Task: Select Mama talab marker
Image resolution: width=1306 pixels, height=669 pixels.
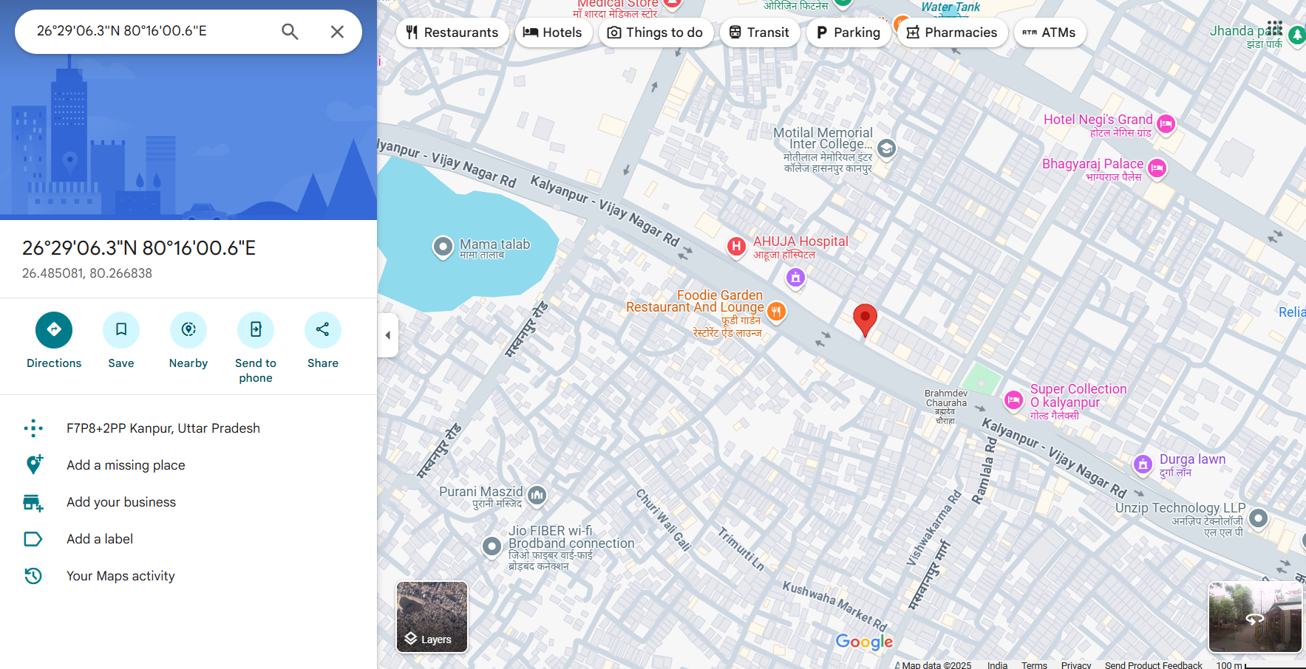Action: pyautogui.click(x=443, y=247)
